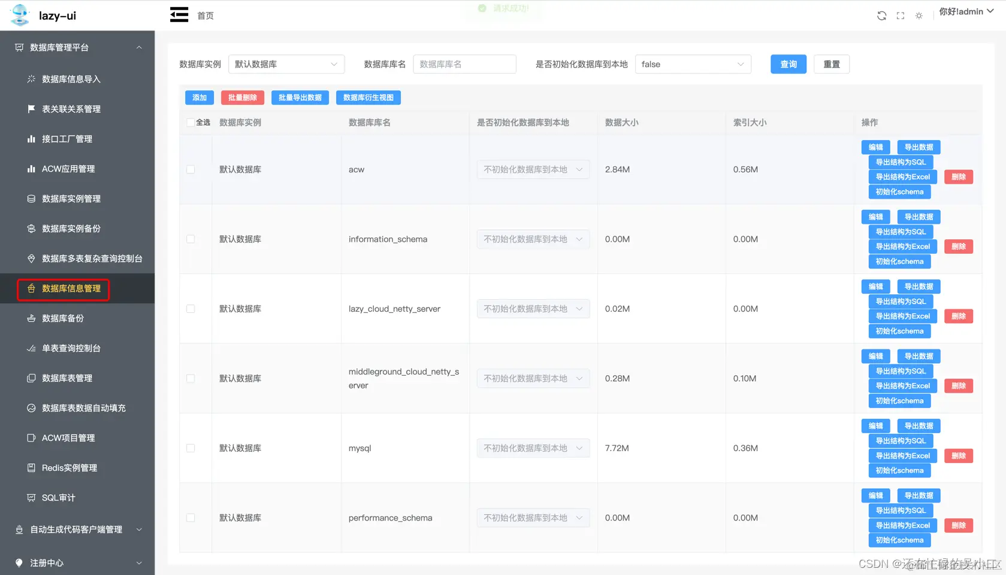Open the mysql row initialization dropdown
This screenshot has height=575, width=1006.
[x=533, y=448]
